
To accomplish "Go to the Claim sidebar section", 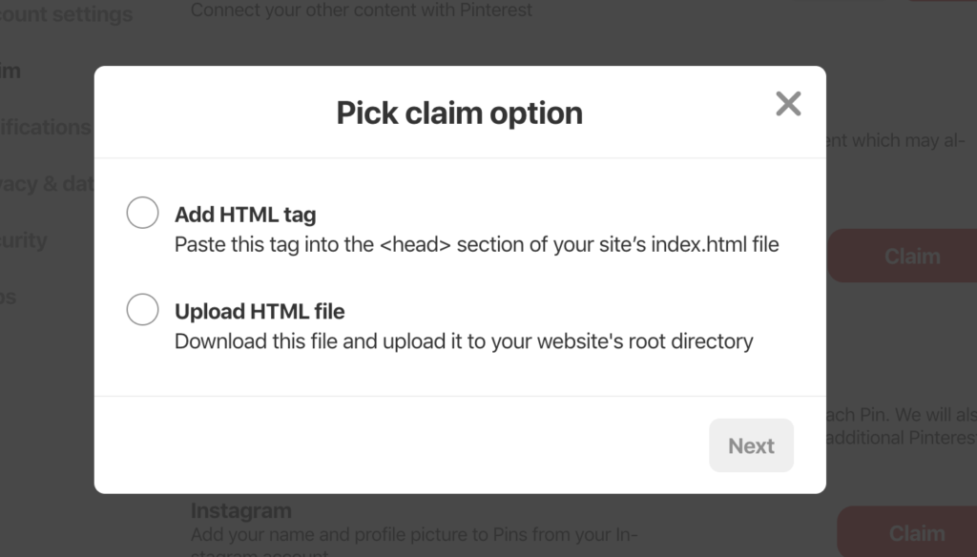I will (10, 71).
